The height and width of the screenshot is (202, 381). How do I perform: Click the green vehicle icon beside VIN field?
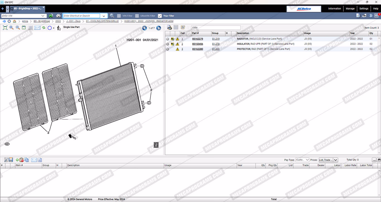(x=51, y=16)
